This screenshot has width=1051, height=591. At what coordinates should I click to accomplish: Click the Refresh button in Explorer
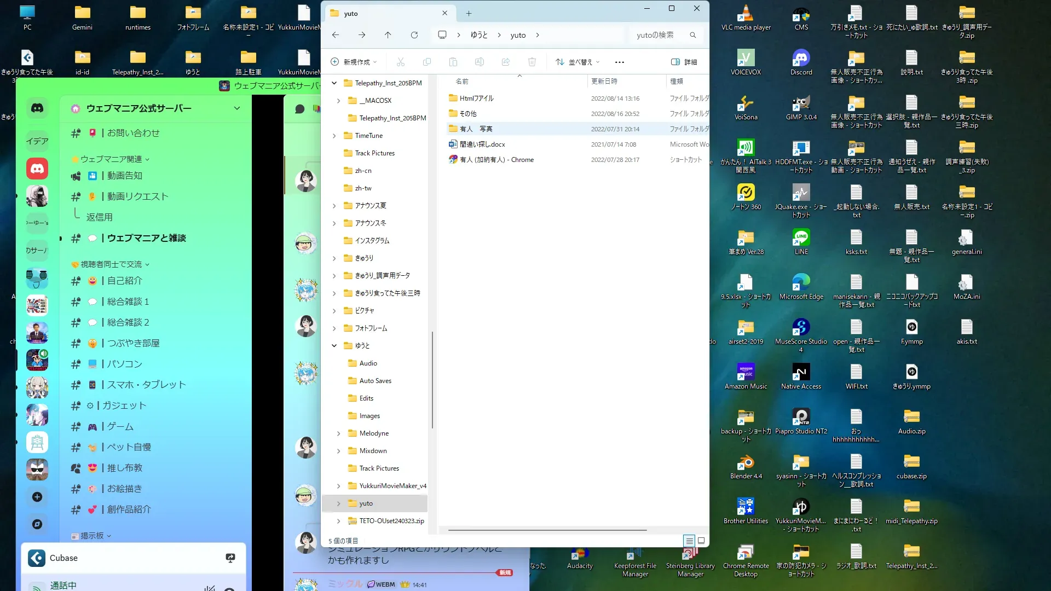(414, 35)
